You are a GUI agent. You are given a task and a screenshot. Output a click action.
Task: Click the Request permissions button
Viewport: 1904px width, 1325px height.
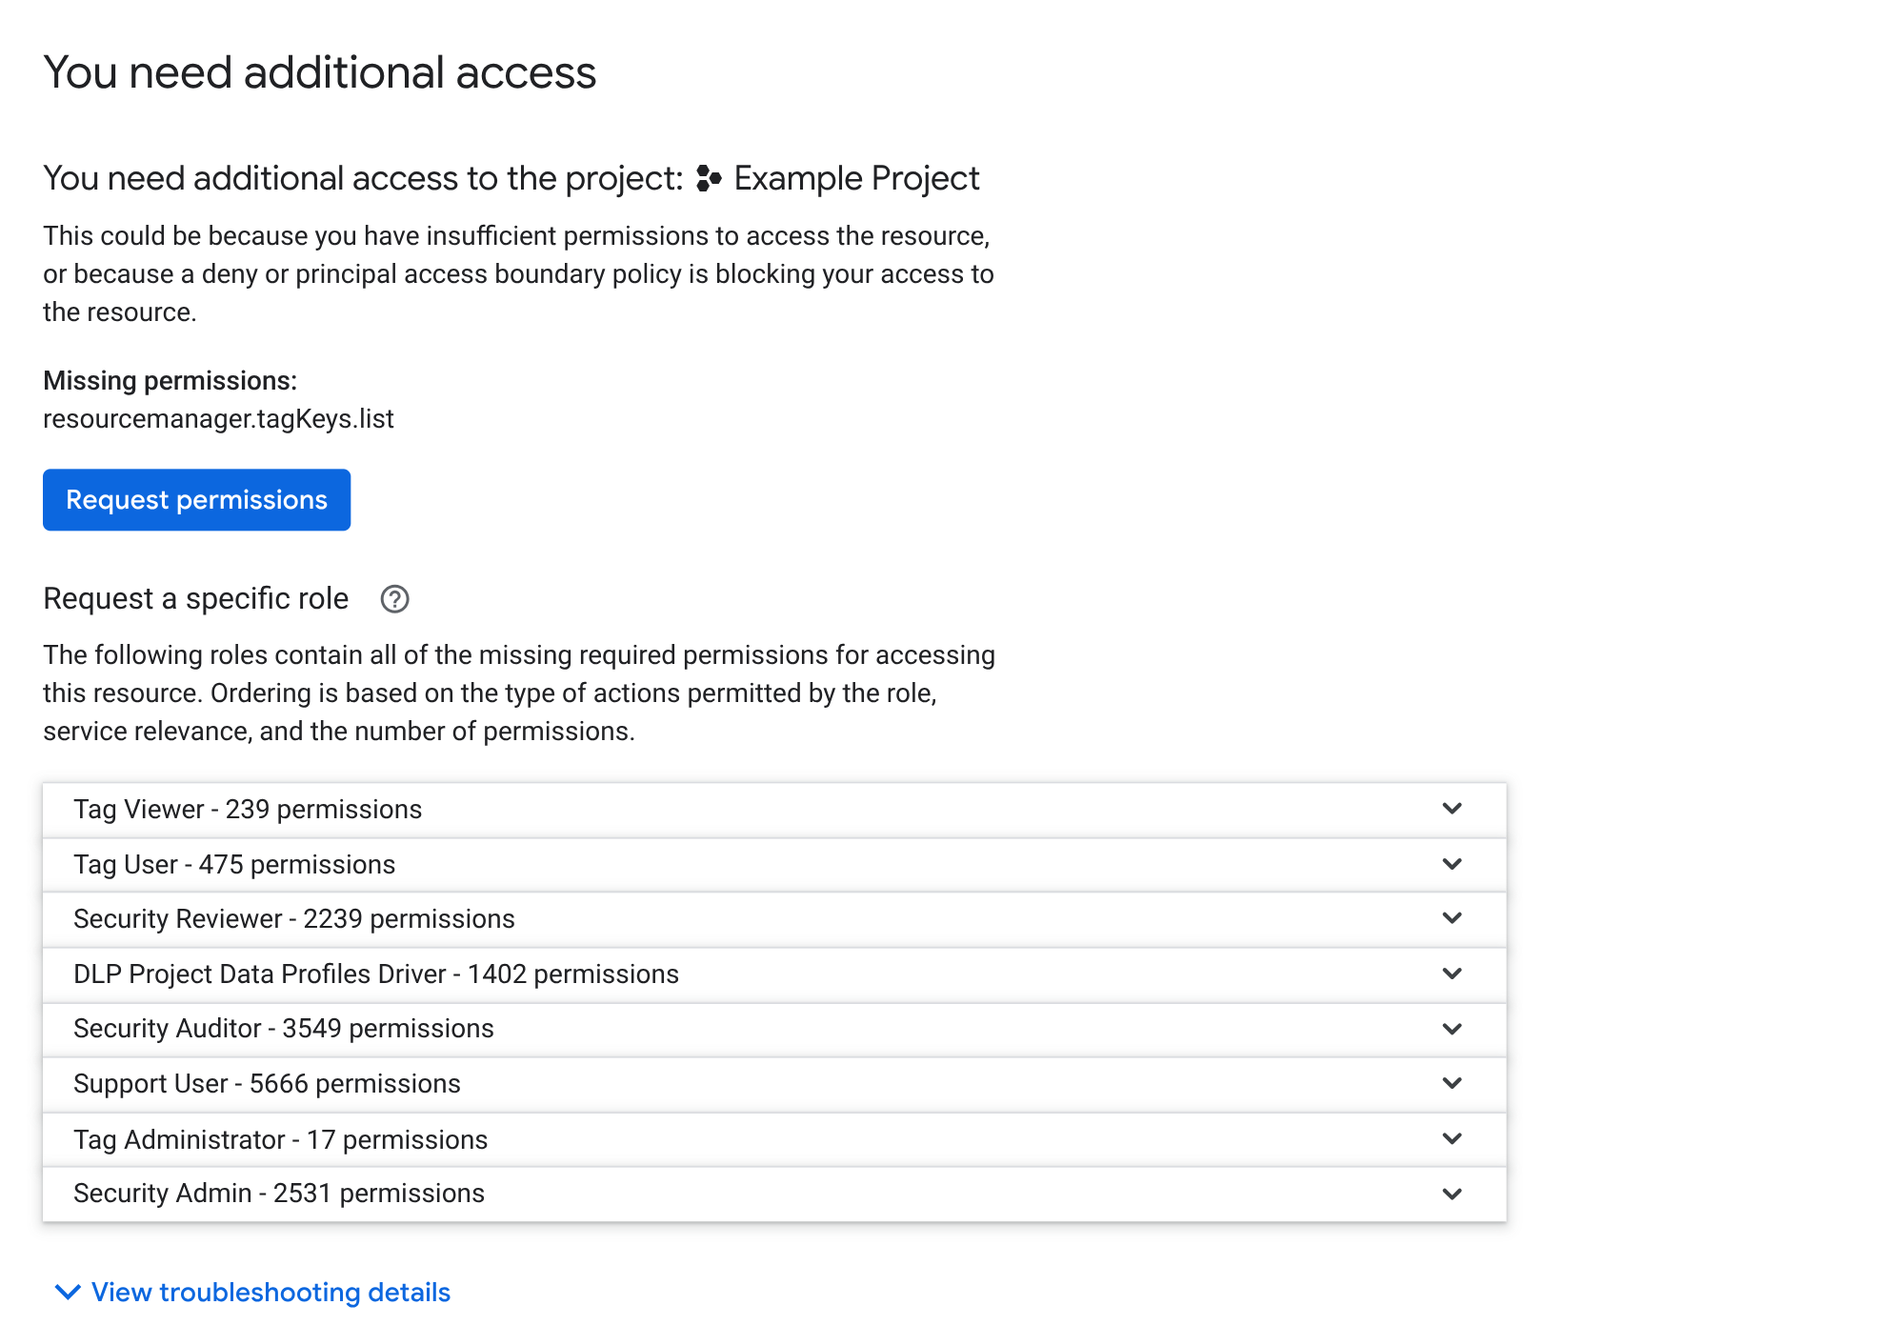tap(196, 500)
